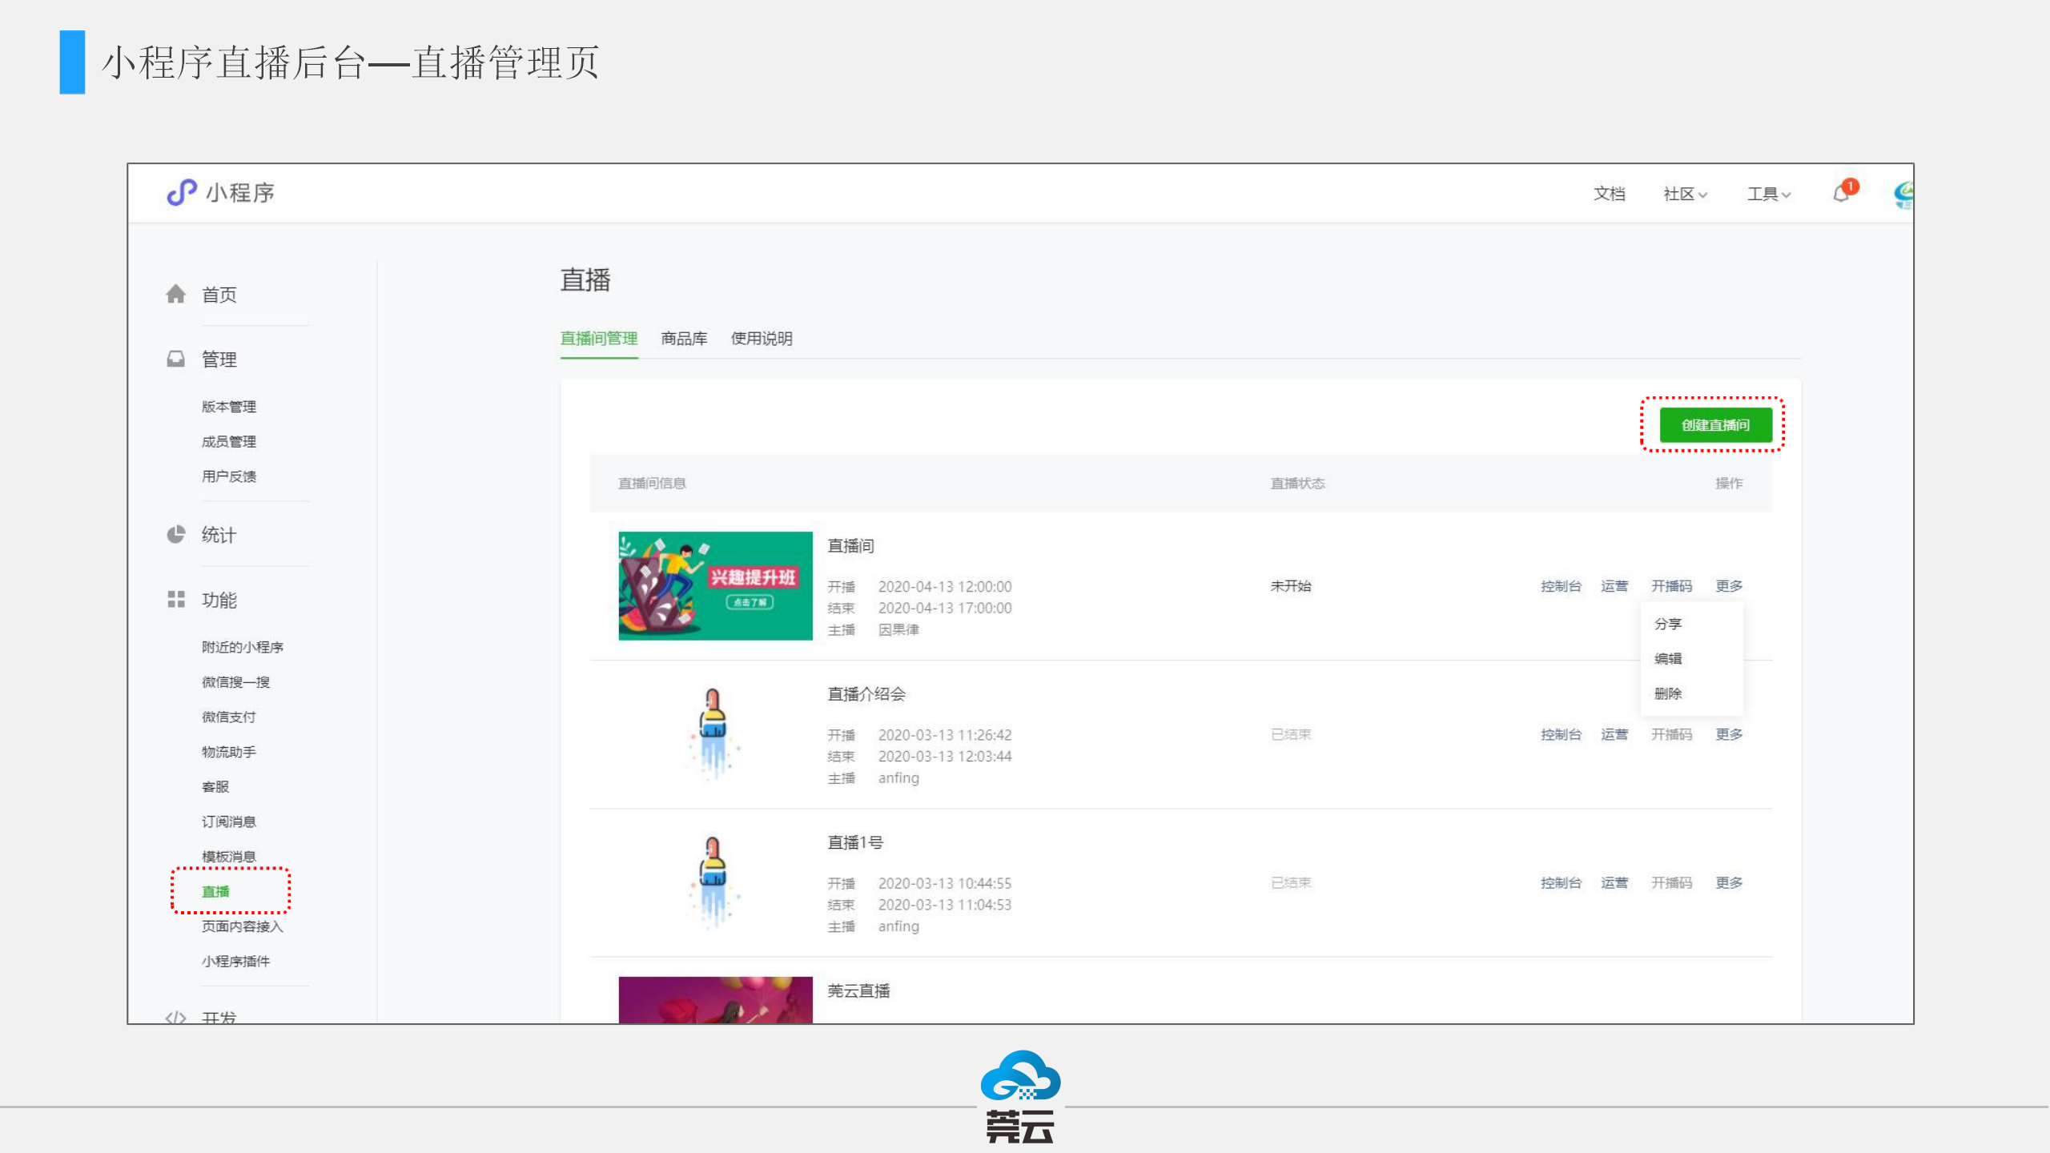Viewport: 2050px width, 1153px height.
Task: Click the 莞云直播 room title
Action: [x=858, y=991]
